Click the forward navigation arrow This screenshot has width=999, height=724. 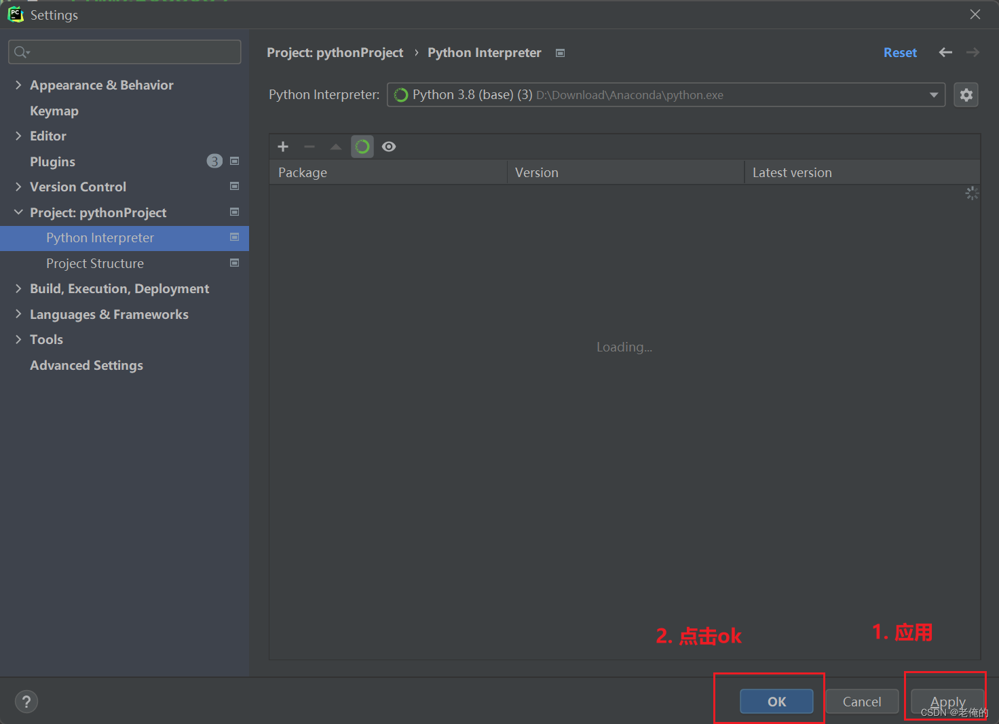click(973, 52)
